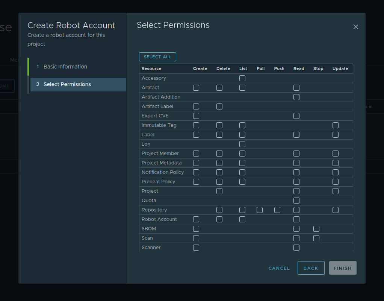The width and height of the screenshot is (384, 301).
Task: Enable Update permission for Label
Action: tap(335, 135)
